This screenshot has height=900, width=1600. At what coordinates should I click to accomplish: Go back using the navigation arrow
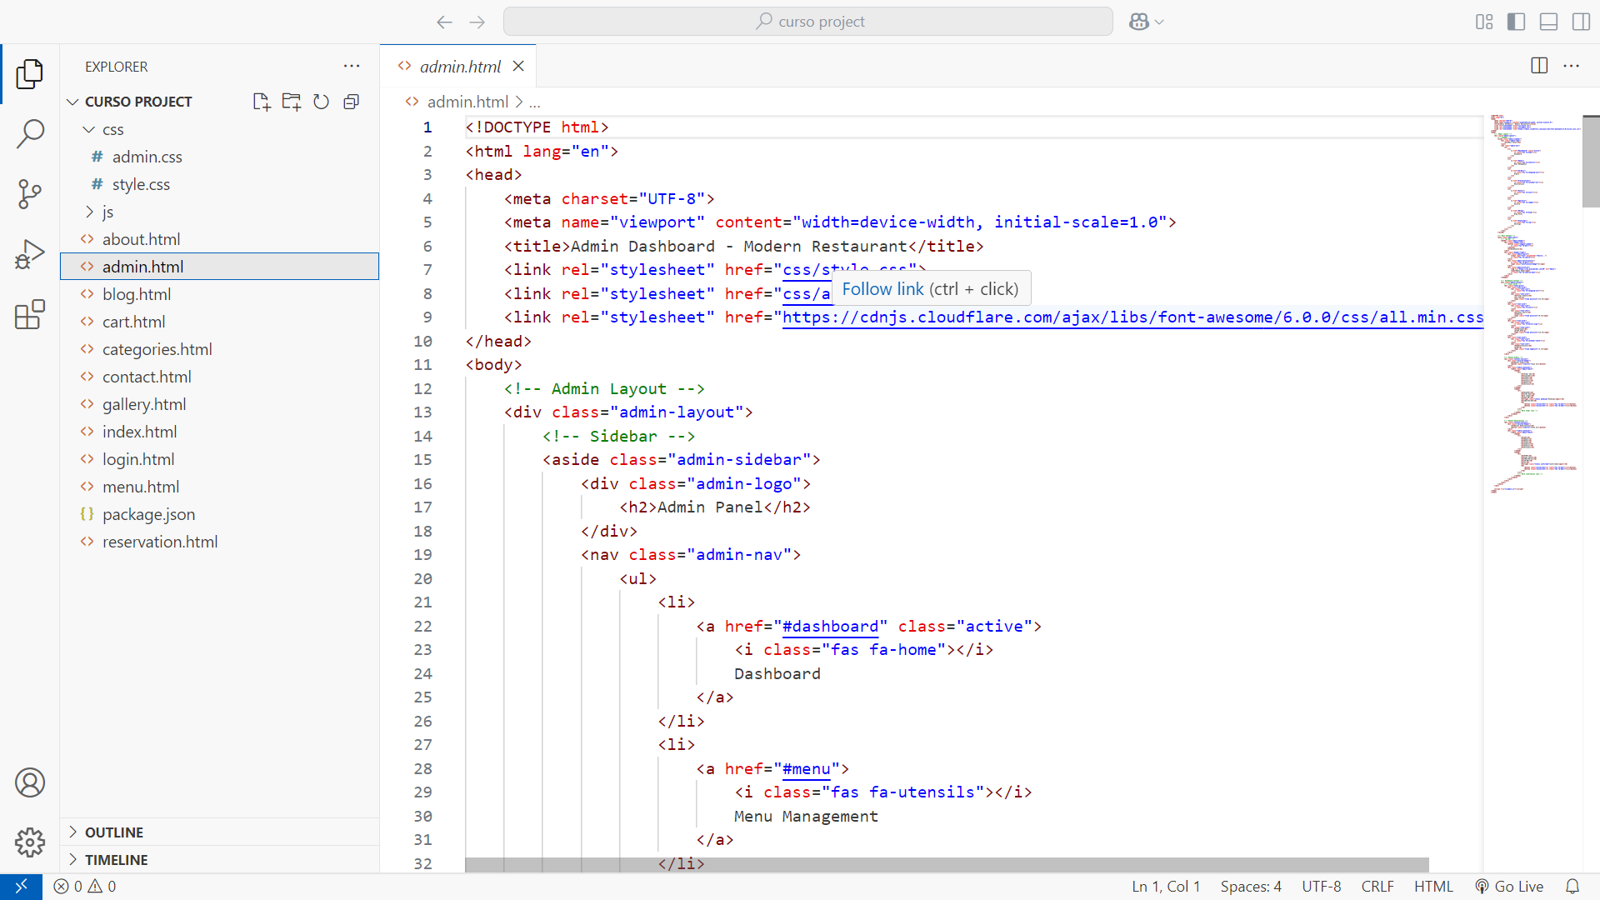click(444, 22)
